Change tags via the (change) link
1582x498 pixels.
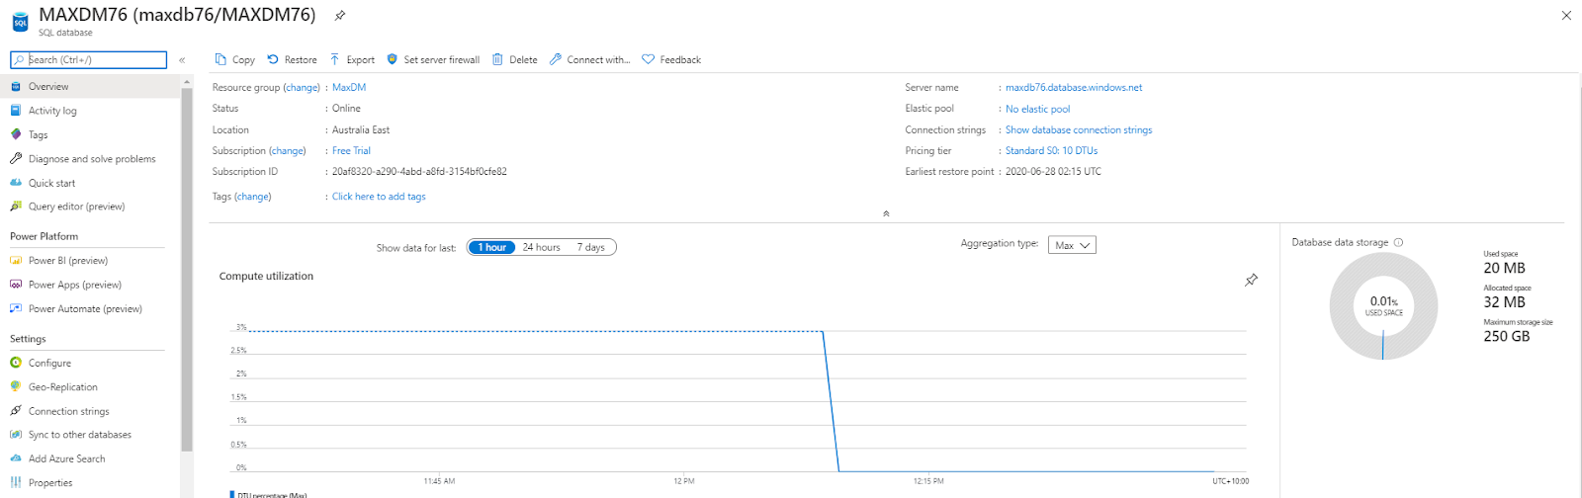252,197
